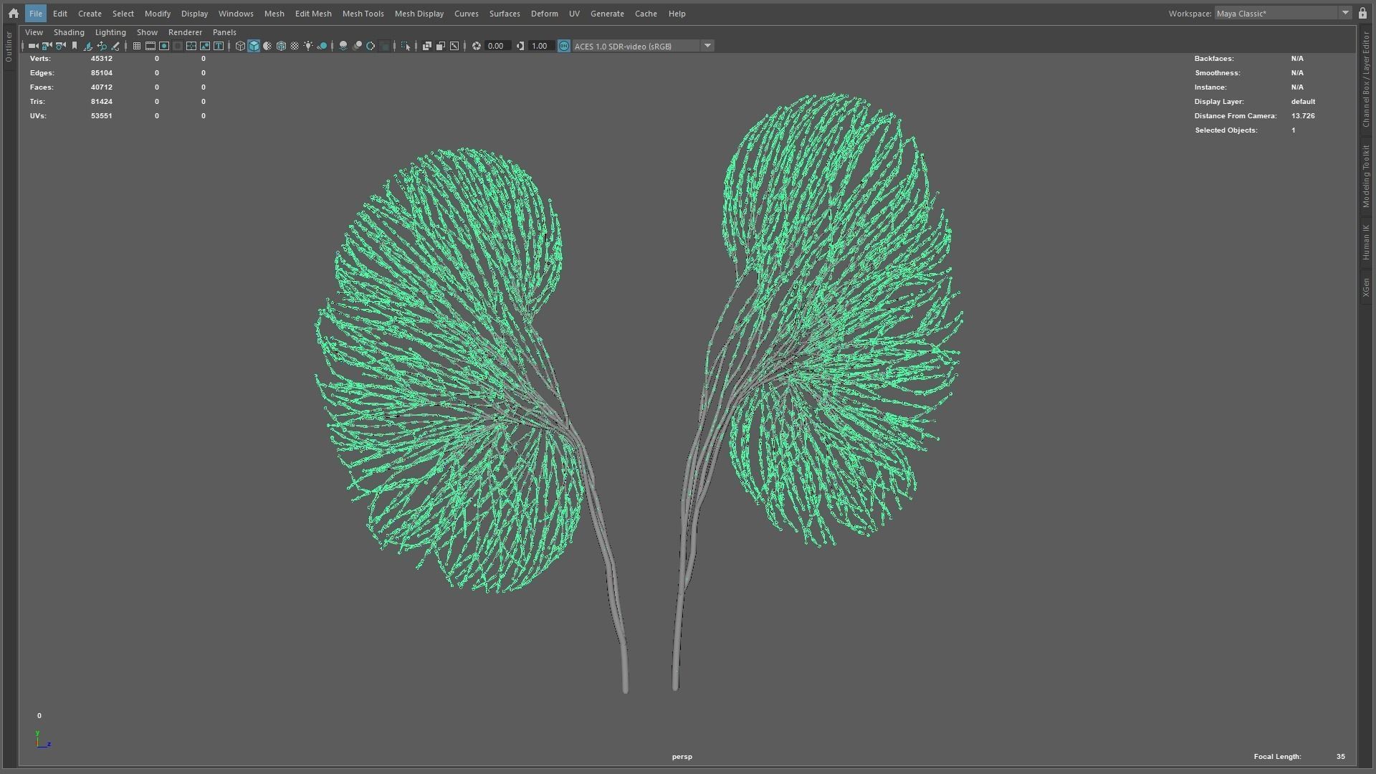Image resolution: width=1376 pixels, height=774 pixels.
Task: Click the Verts count 45312
Action: 101,59
